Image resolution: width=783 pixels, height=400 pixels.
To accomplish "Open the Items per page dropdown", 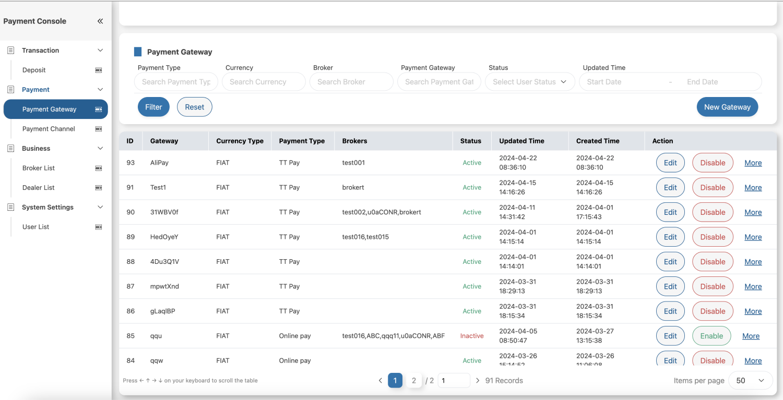I will click(x=750, y=381).
